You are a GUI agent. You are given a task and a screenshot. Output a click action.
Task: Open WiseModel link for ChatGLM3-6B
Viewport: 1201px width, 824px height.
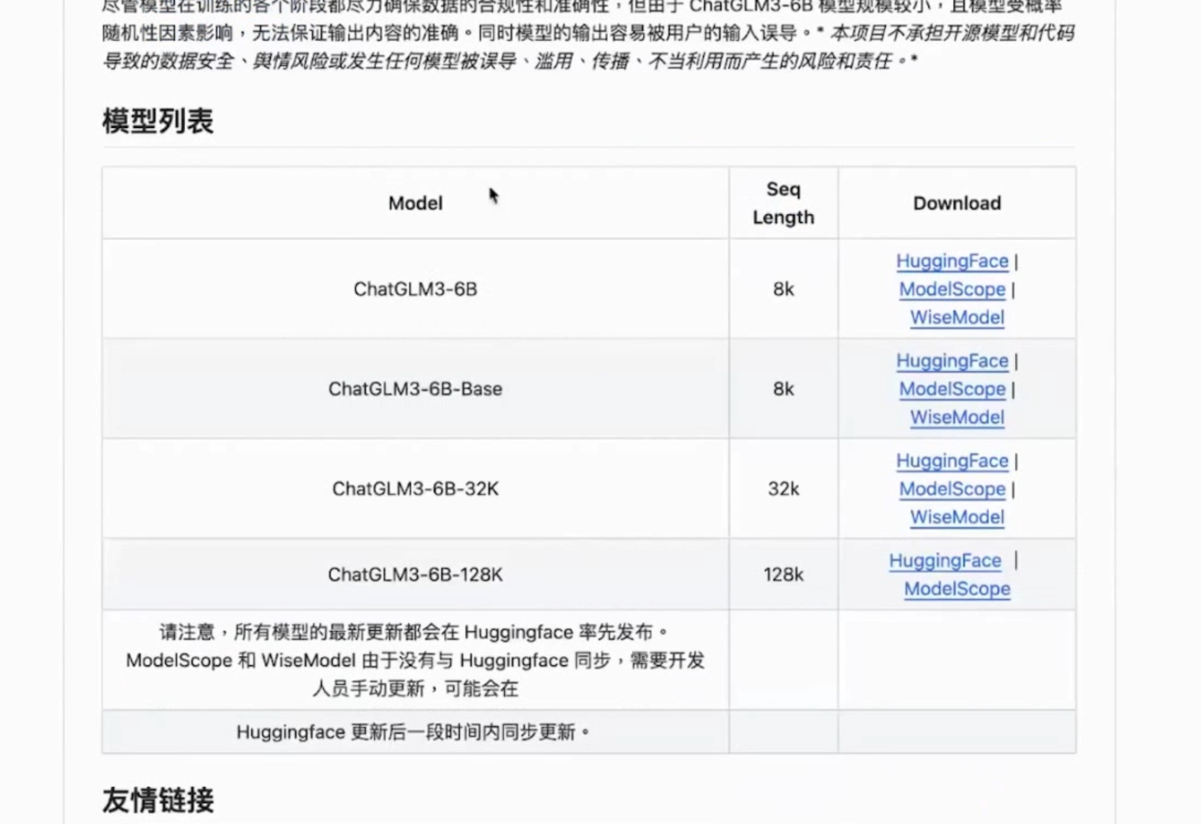point(956,317)
